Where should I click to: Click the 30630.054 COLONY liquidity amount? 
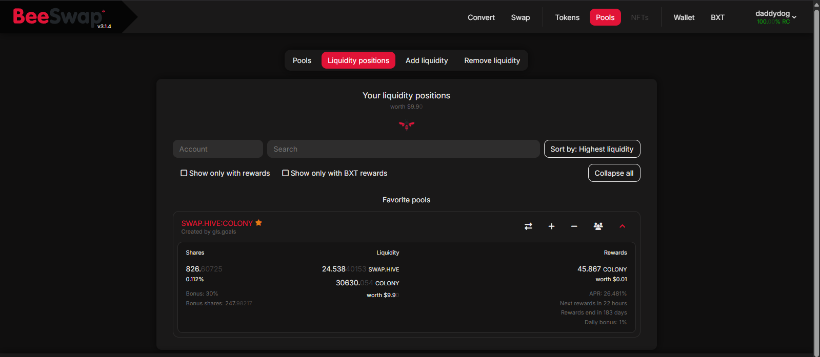pyautogui.click(x=368, y=283)
